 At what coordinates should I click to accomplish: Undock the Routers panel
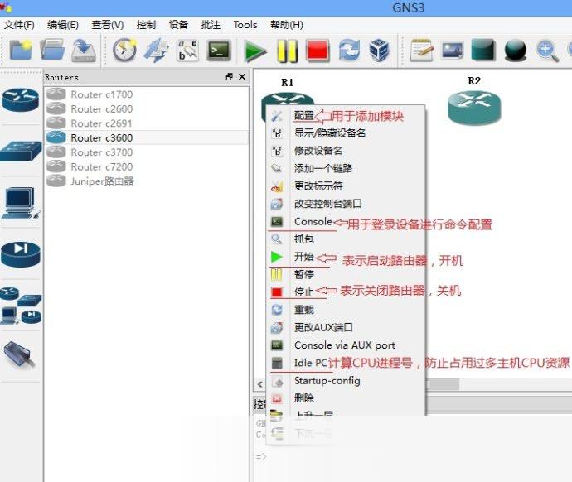pyautogui.click(x=229, y=76)
